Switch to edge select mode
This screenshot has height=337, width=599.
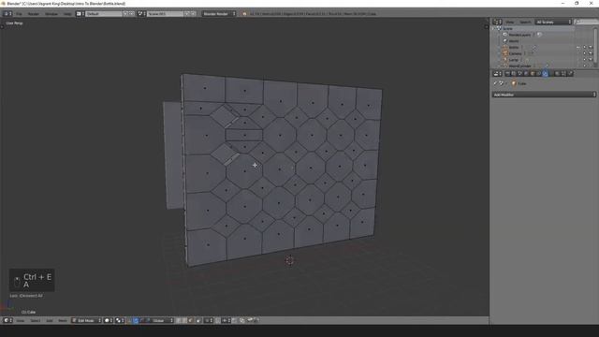[184, 320]
